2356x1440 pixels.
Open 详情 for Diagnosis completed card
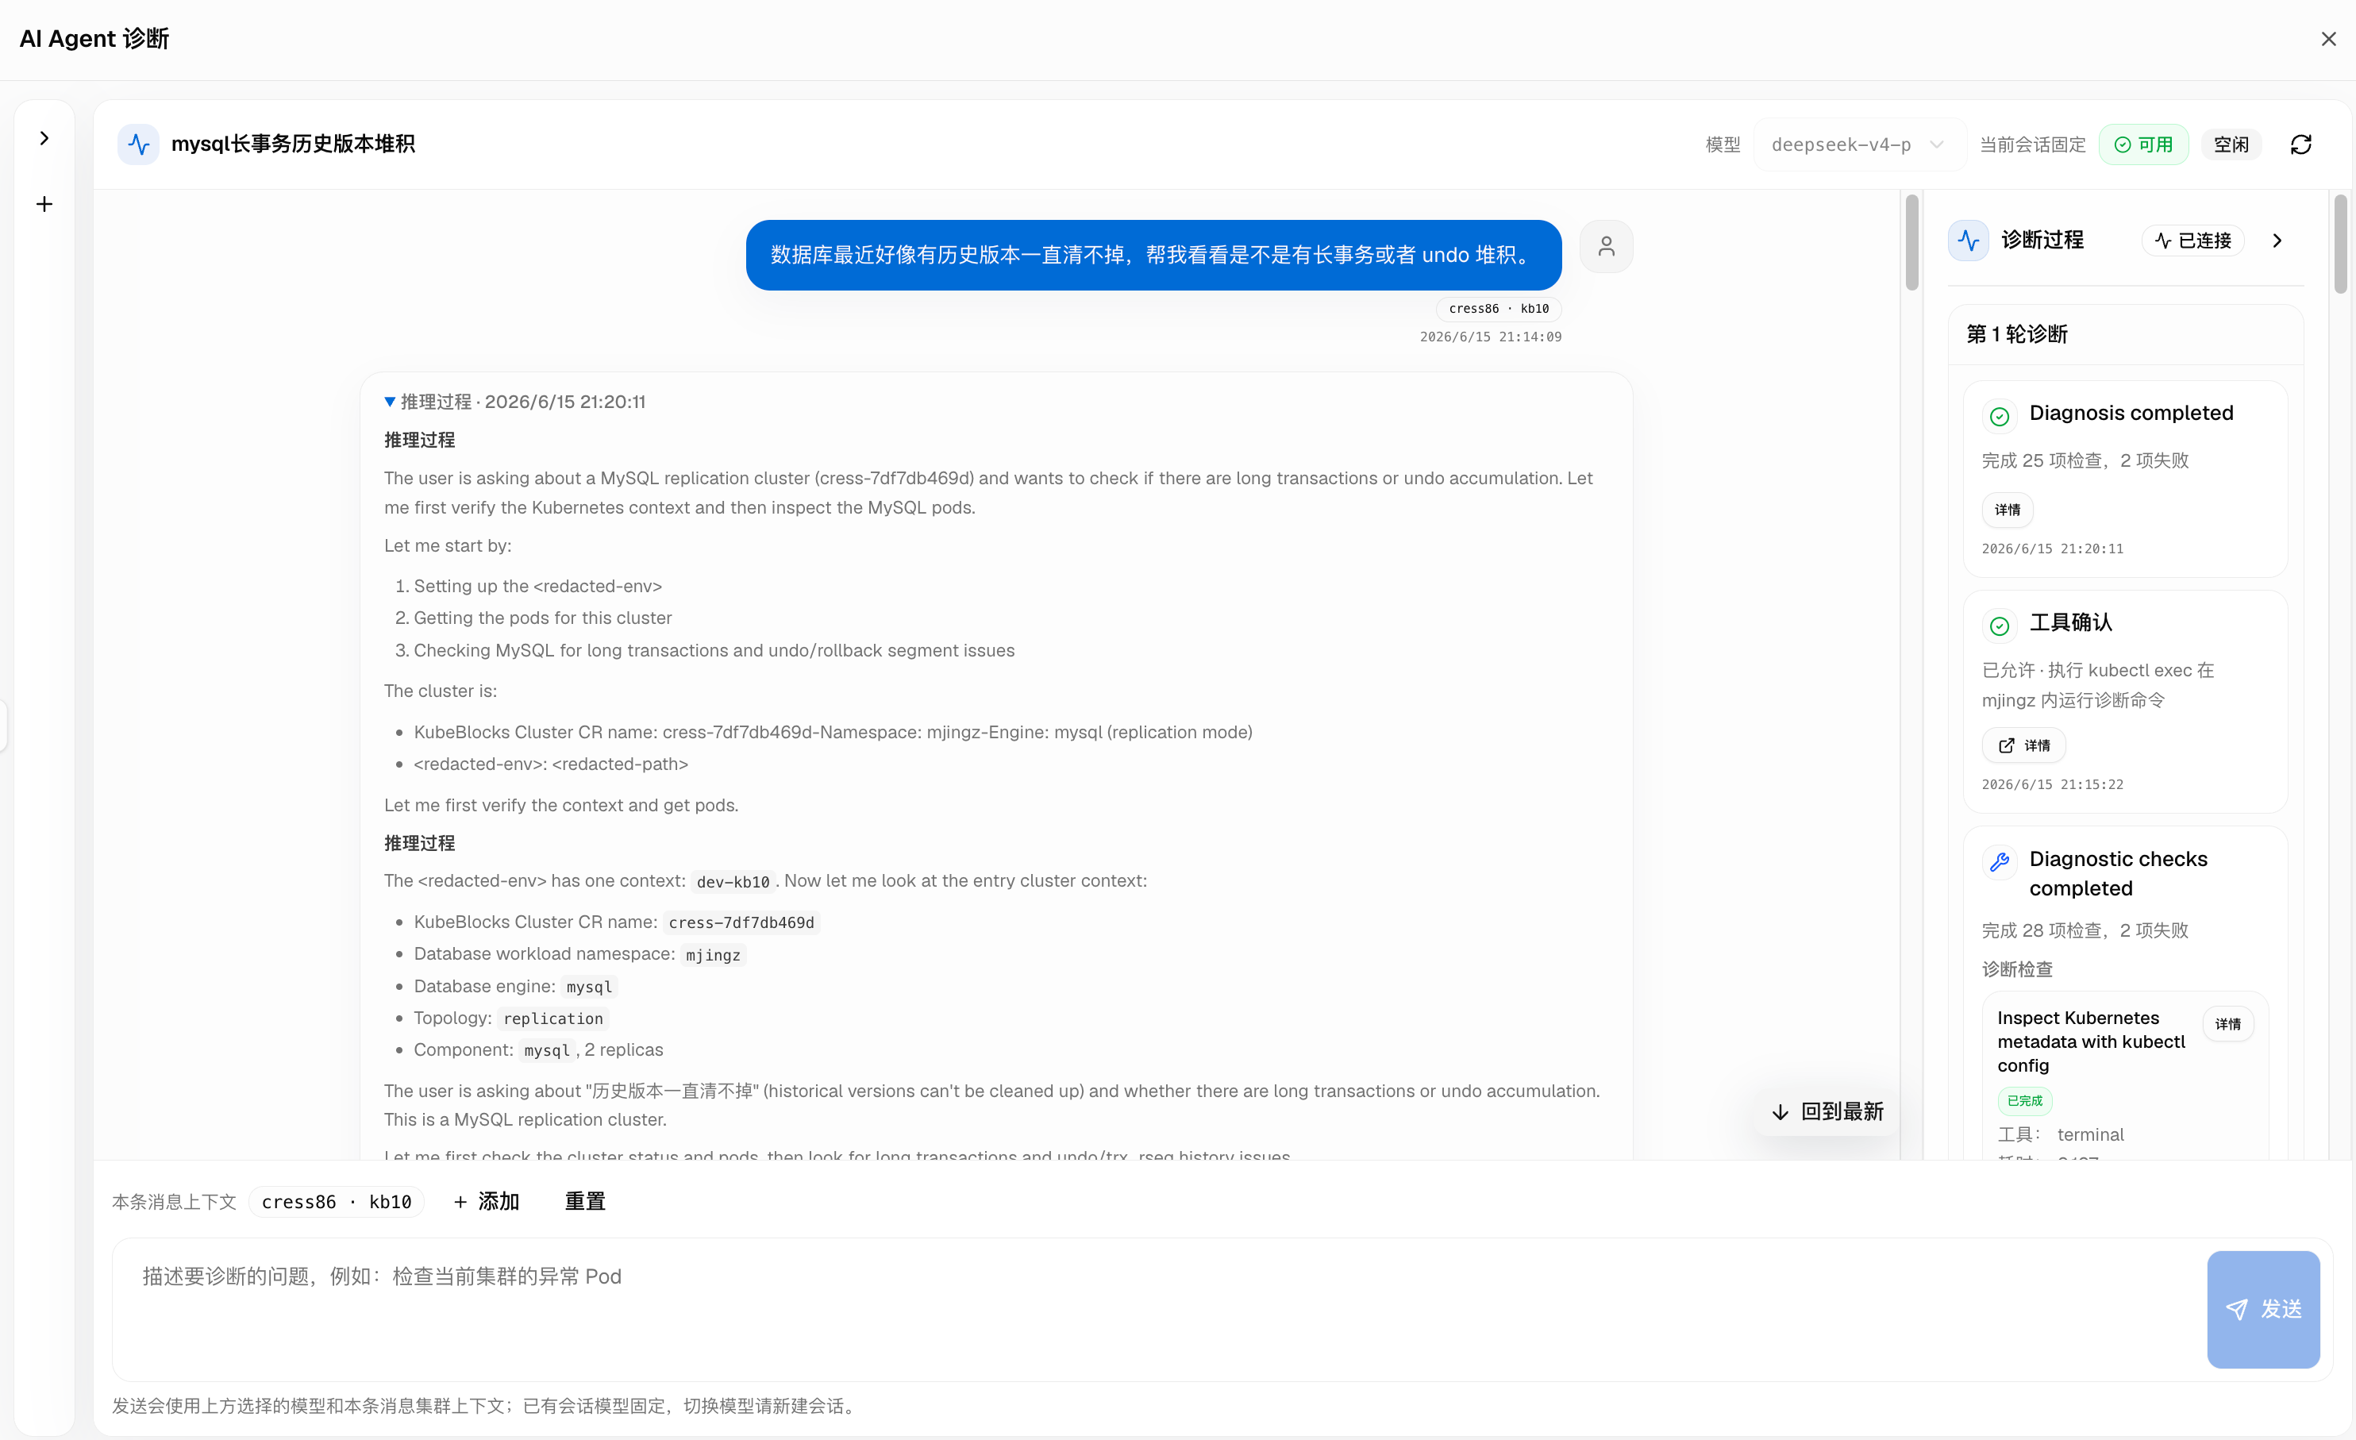pos(2007,510)
